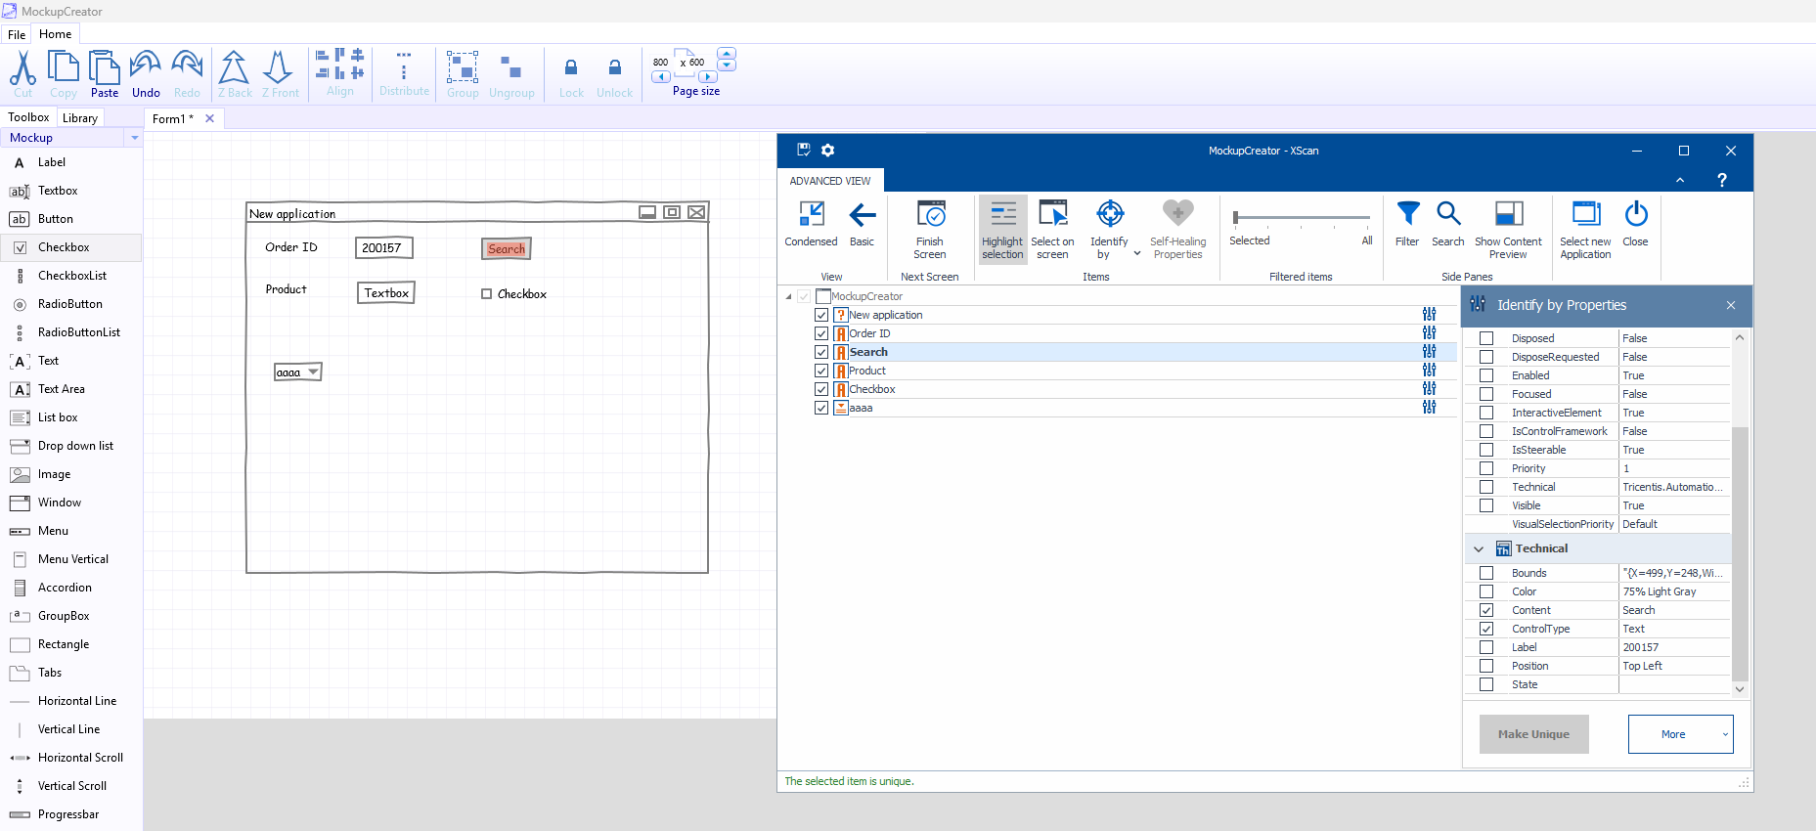
Task: Toggle Highlight selection in XScan ribbon
Action: click(1002, 230)
